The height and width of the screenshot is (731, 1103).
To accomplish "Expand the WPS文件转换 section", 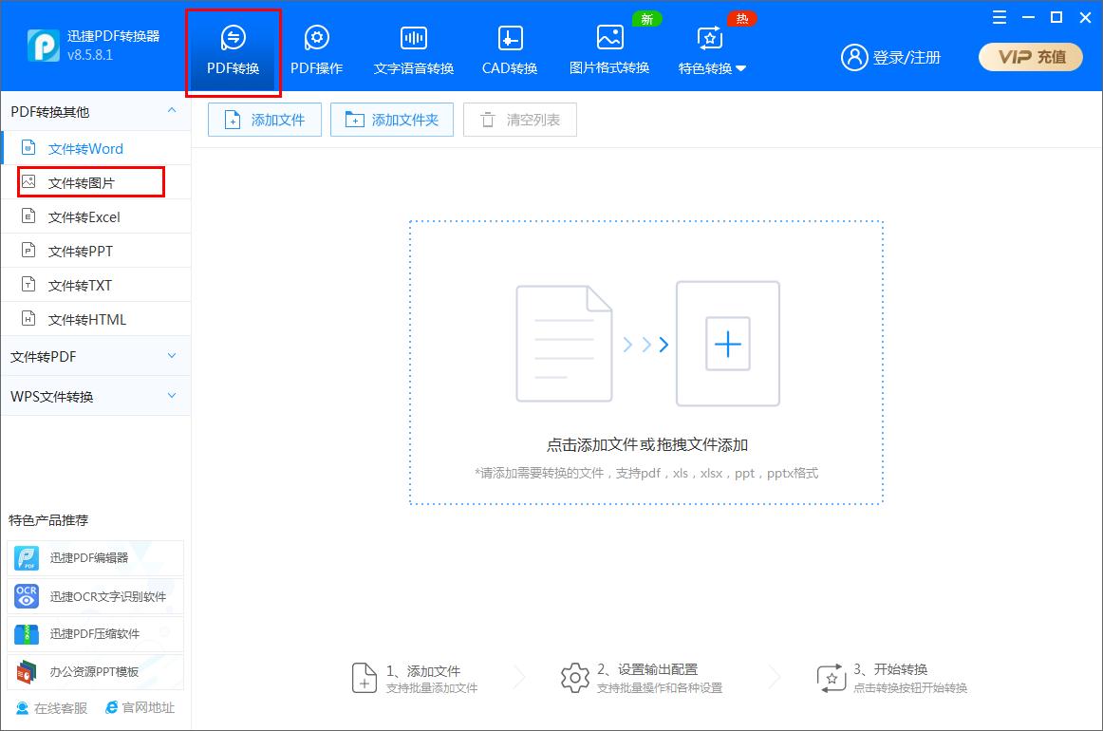I will [x=95, y=395].
